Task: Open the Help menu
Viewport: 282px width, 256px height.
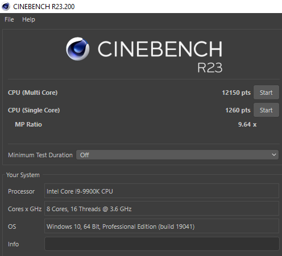Action: click(x=28, y=19)
